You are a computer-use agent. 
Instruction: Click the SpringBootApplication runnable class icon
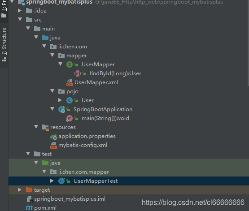point(61,109)
